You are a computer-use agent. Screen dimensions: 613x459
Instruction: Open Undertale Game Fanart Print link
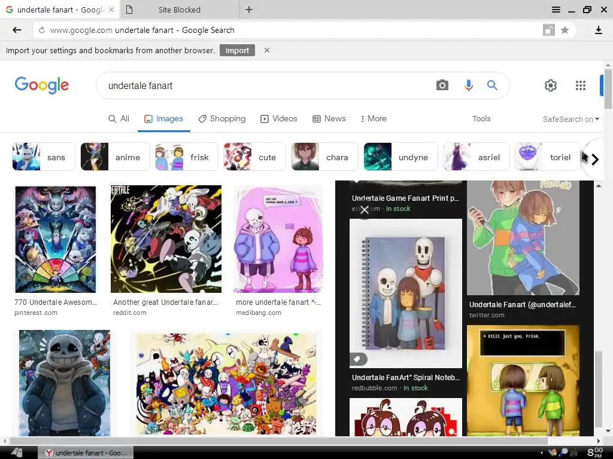click(x=405, y=198)
